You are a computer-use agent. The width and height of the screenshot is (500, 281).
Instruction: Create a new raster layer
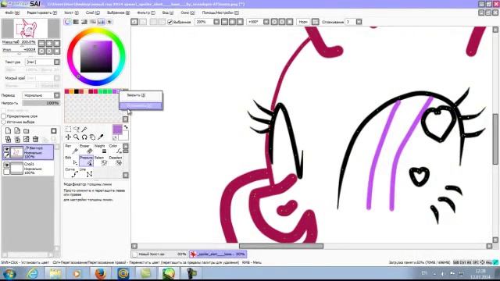pyautogui.click(x=9, y=131)
